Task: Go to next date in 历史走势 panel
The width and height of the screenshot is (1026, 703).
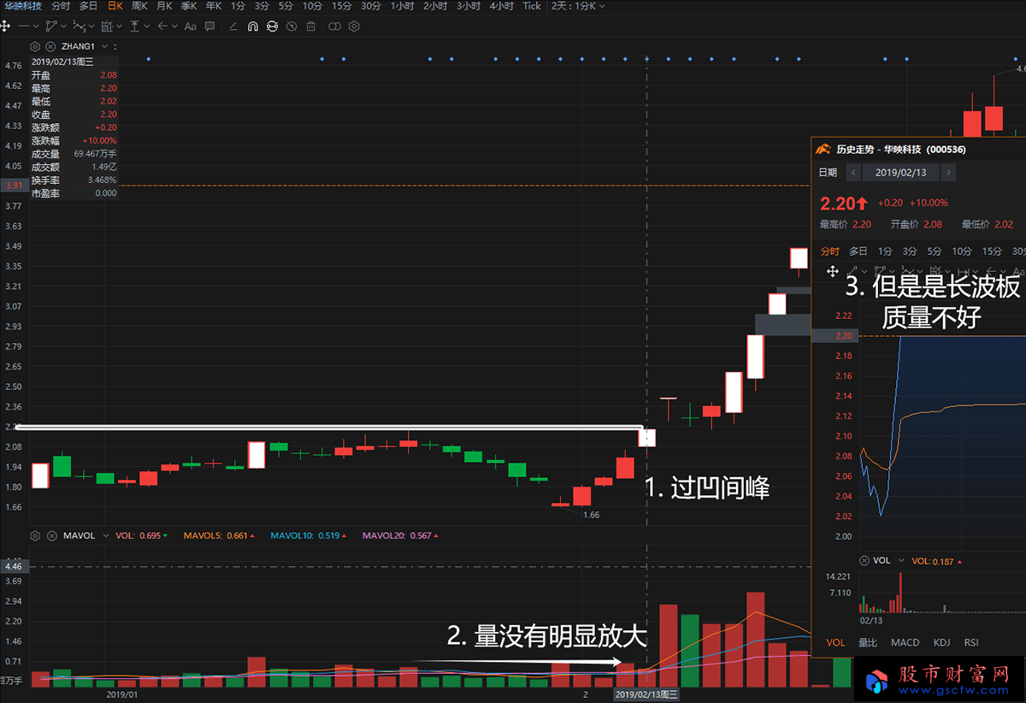Action: pos(948,173)
